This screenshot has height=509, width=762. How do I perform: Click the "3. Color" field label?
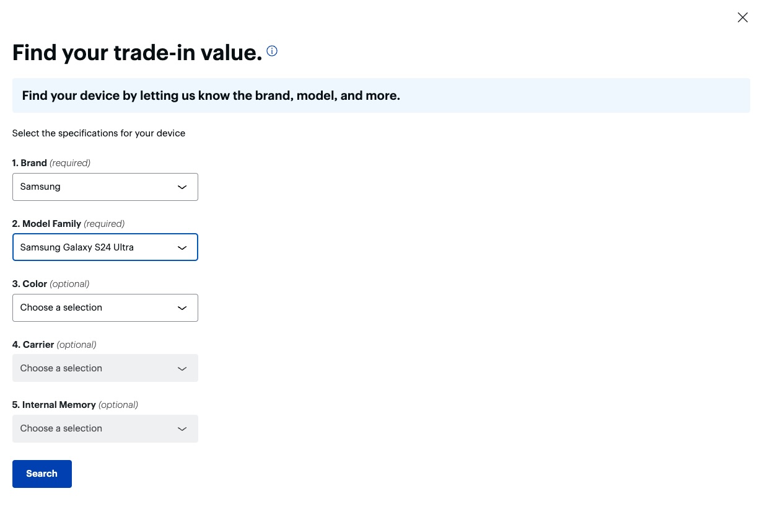(30, 284)
